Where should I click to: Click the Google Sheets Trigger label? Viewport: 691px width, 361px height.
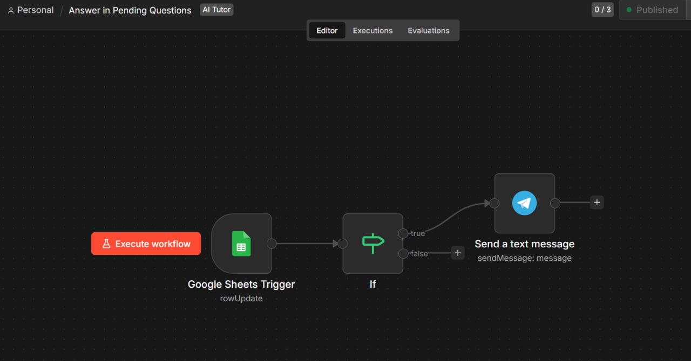(x=241, y=284)
